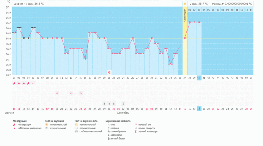
Task: Select the heart icon on cycle day 15
Action: [x=81, y=93]
